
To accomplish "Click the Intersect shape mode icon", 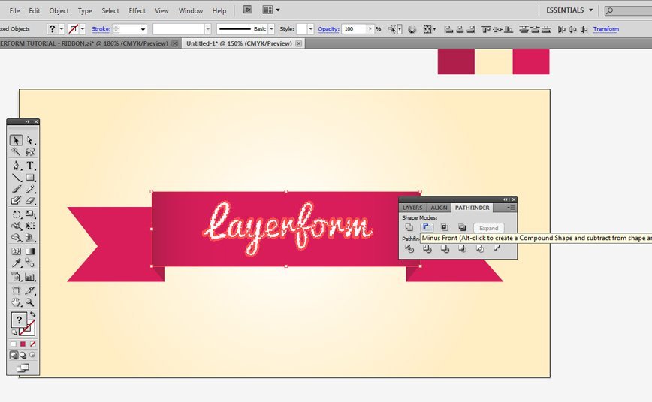I will click(445, 227).
